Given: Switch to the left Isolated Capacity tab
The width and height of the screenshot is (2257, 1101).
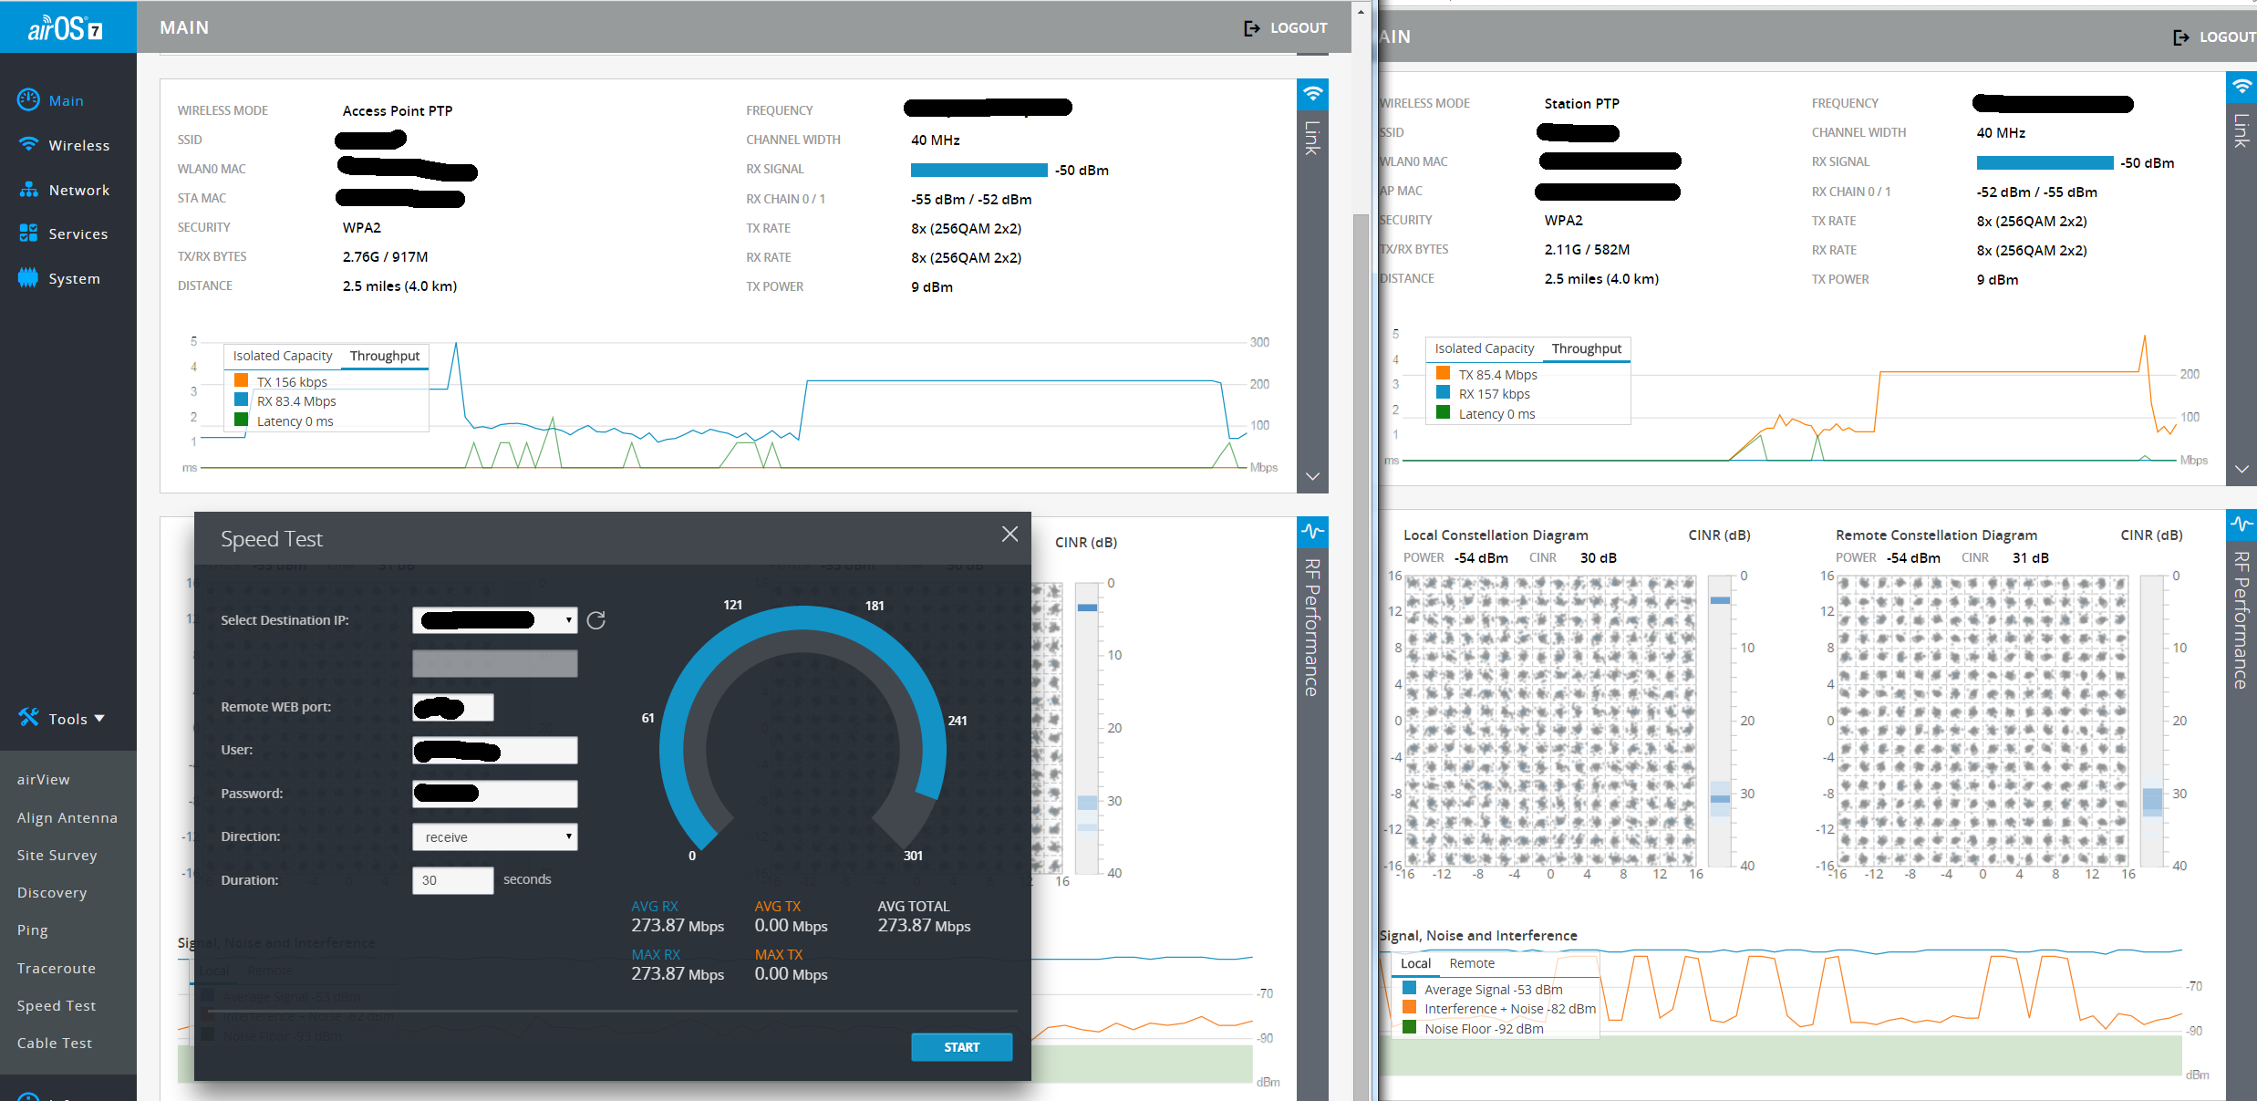Looking at the screenshot, I should pos(283,356).
